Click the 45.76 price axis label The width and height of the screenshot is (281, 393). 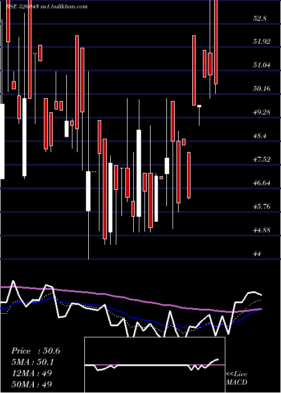click(262, 207)
